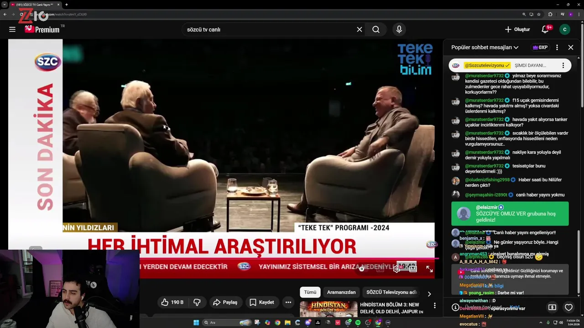This screenshot has height=328, width=584.
Task: Enter fullscreen on the video player
Action: [x=429, y=269]
